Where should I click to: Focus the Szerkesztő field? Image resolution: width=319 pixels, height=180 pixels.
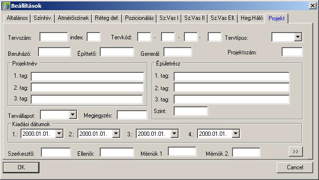[x=56, y=153]
